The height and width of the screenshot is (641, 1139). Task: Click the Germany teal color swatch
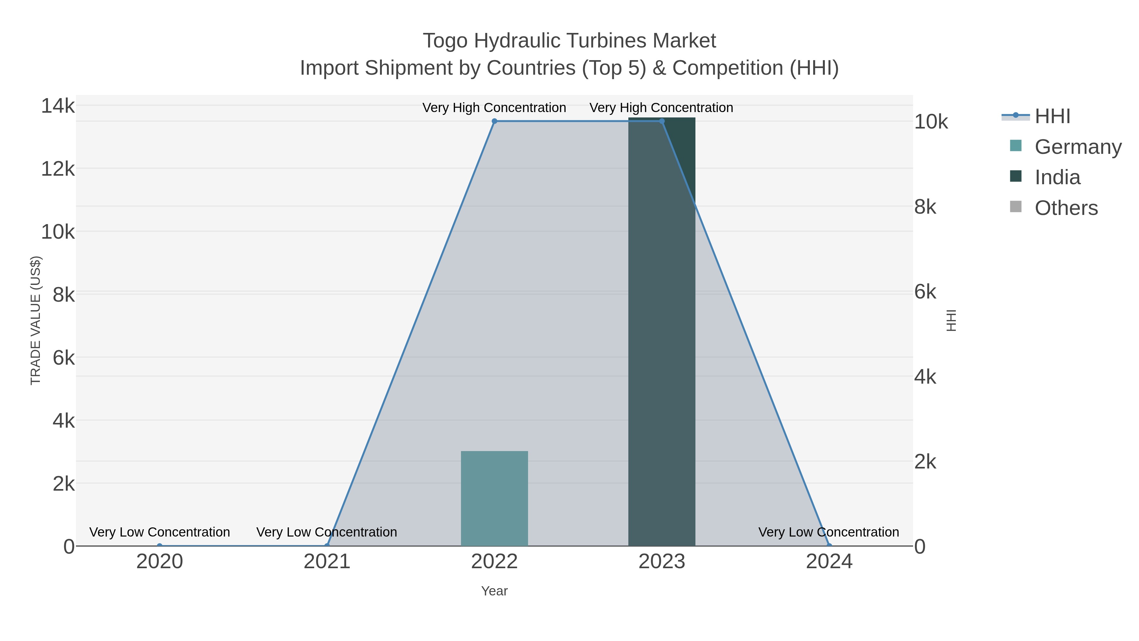[1016, 146]
